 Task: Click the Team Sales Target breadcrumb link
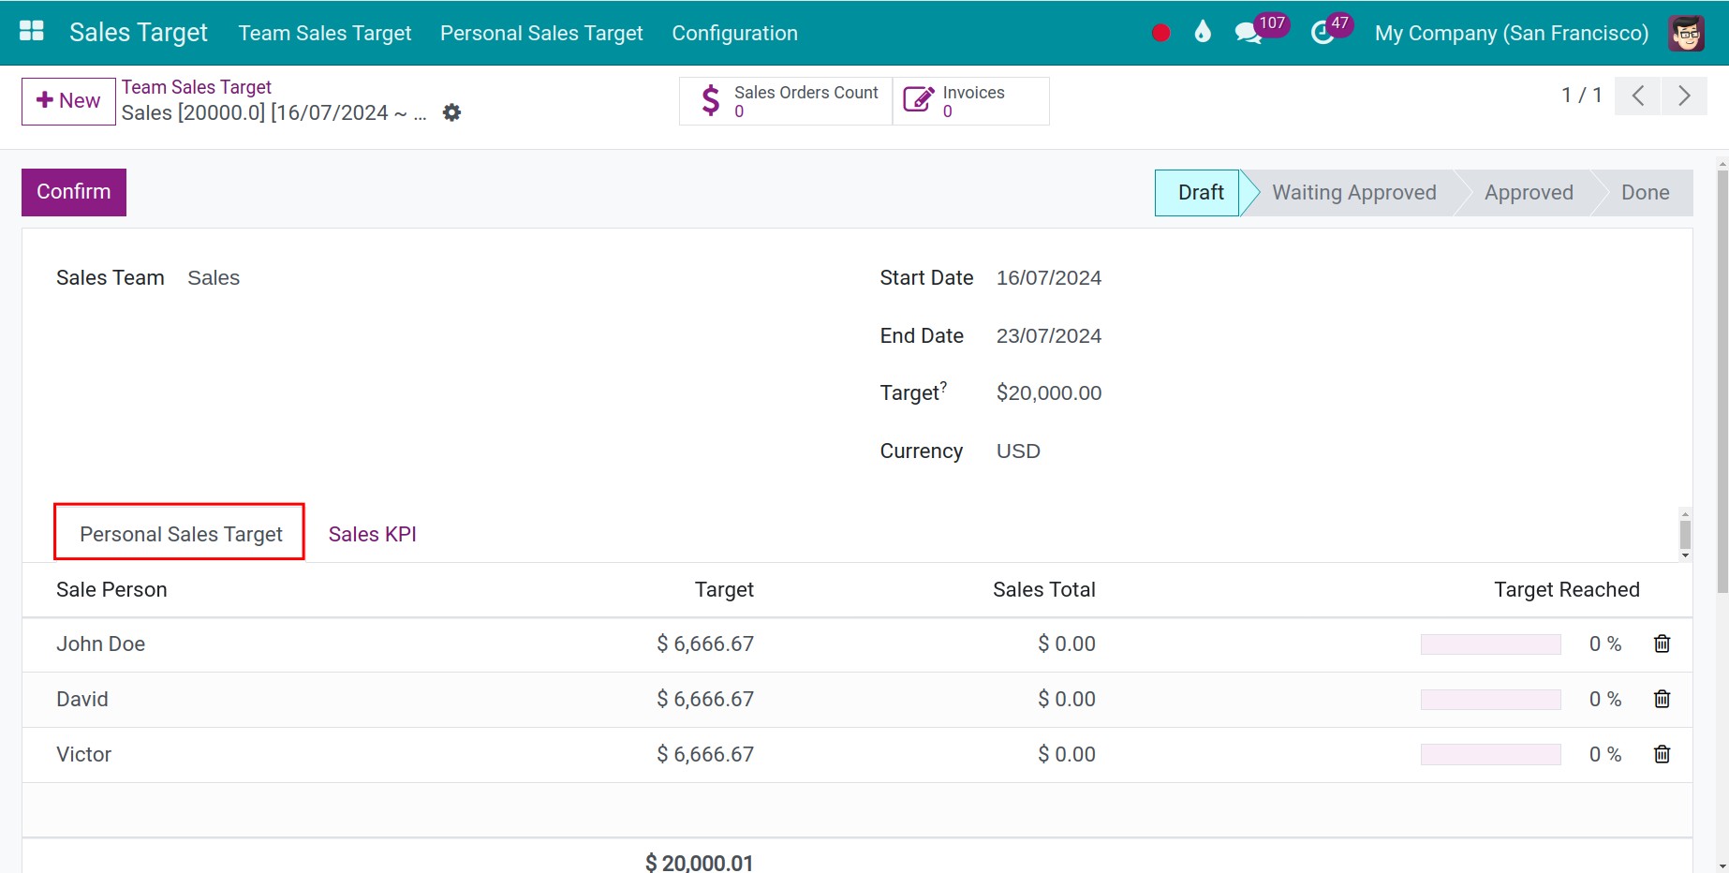(196, 87)
